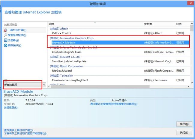The width and height of the screenshot is (195, 139).
Task: Select the SeasLiveUpdate.LiveUpdate row
Action: coord(120,61)
